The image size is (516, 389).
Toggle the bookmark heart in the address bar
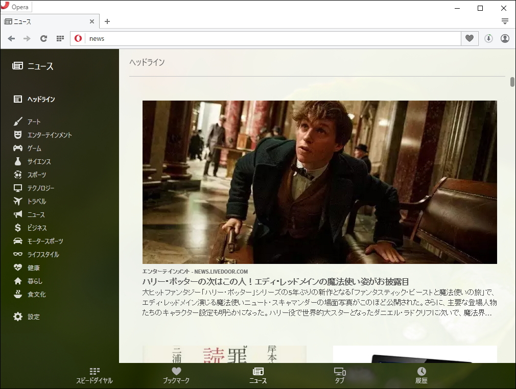pyautogui.click(x=469, y=38)
